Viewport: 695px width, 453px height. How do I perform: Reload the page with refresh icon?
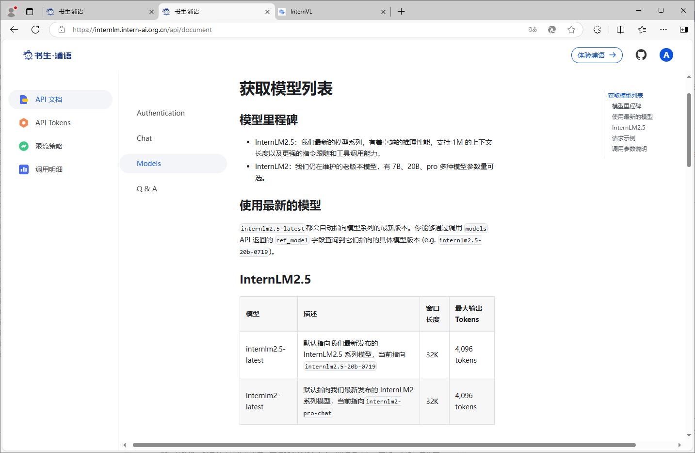click(35, 30)
